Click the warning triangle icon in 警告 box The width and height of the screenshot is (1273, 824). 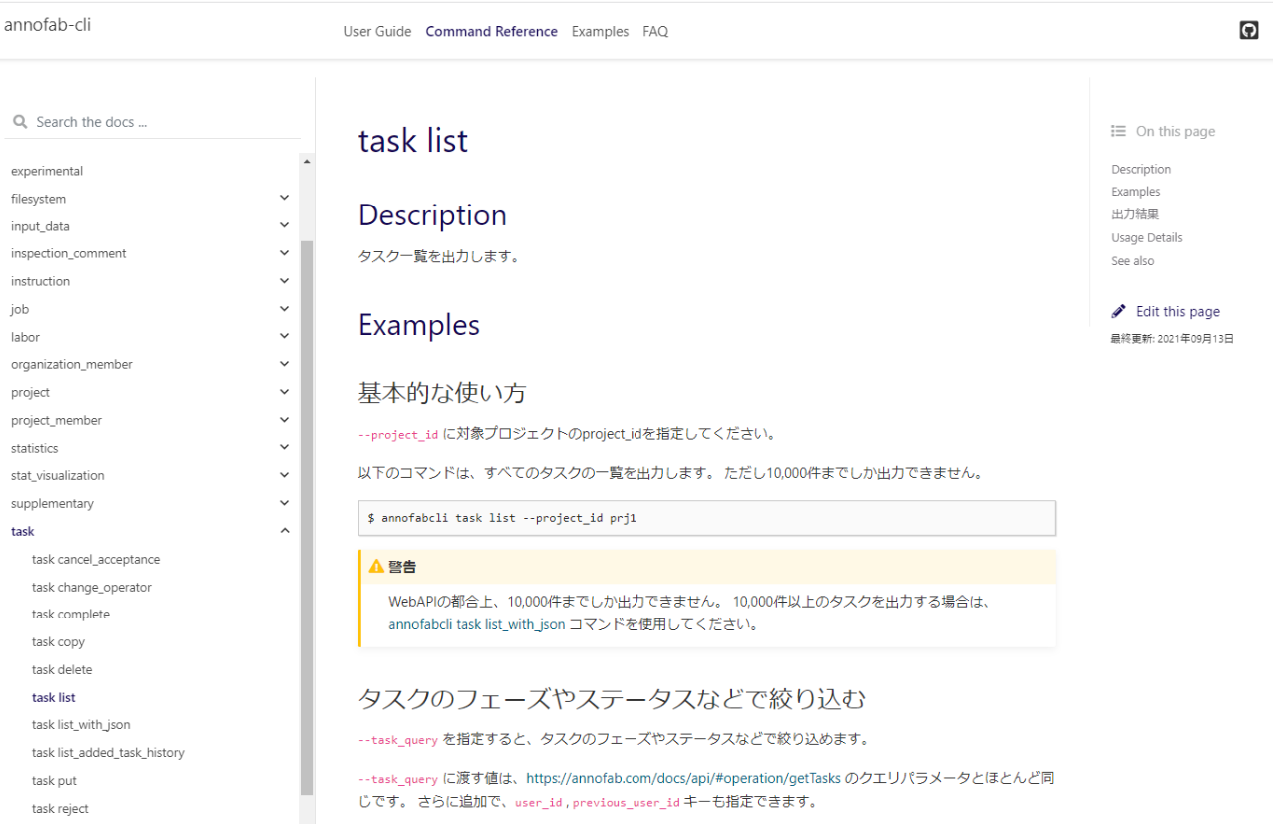pyautogui.click(x=376, y=566)
